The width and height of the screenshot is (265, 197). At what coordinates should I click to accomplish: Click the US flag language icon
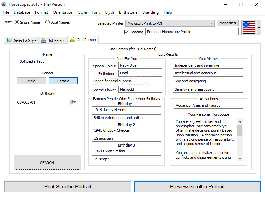pyautogui.click(x=249, y=27)
